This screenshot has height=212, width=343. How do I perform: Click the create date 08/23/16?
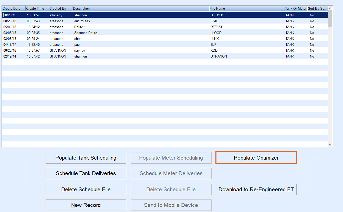tap(10, 50)
